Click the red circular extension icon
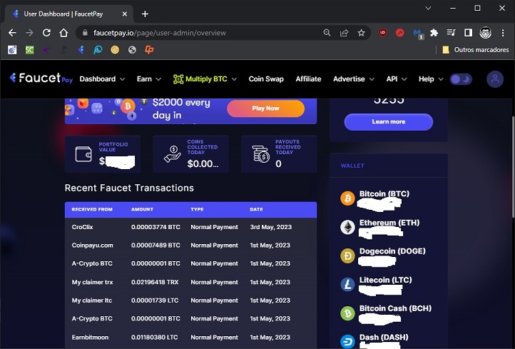Image resolution: width=515 pixels, height=349 pixels. 399,33
